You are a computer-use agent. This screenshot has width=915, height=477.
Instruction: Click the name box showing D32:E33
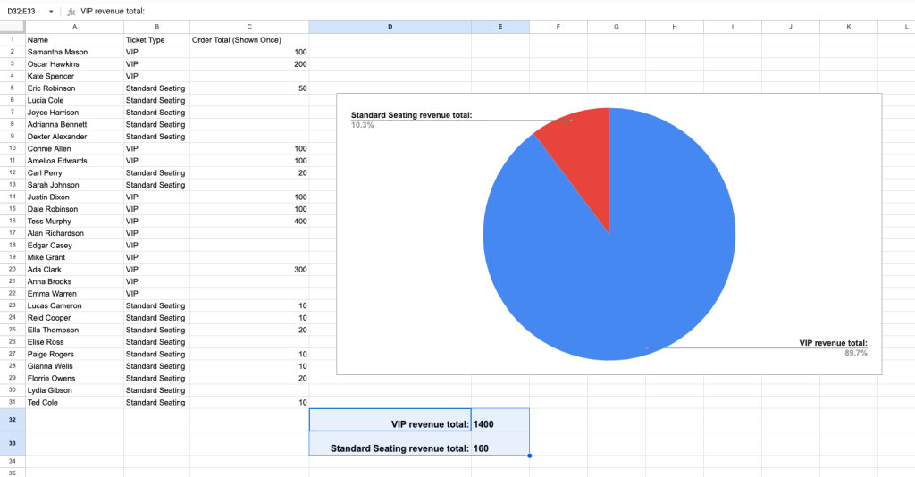pyautogui.click(x=24, y=11)
